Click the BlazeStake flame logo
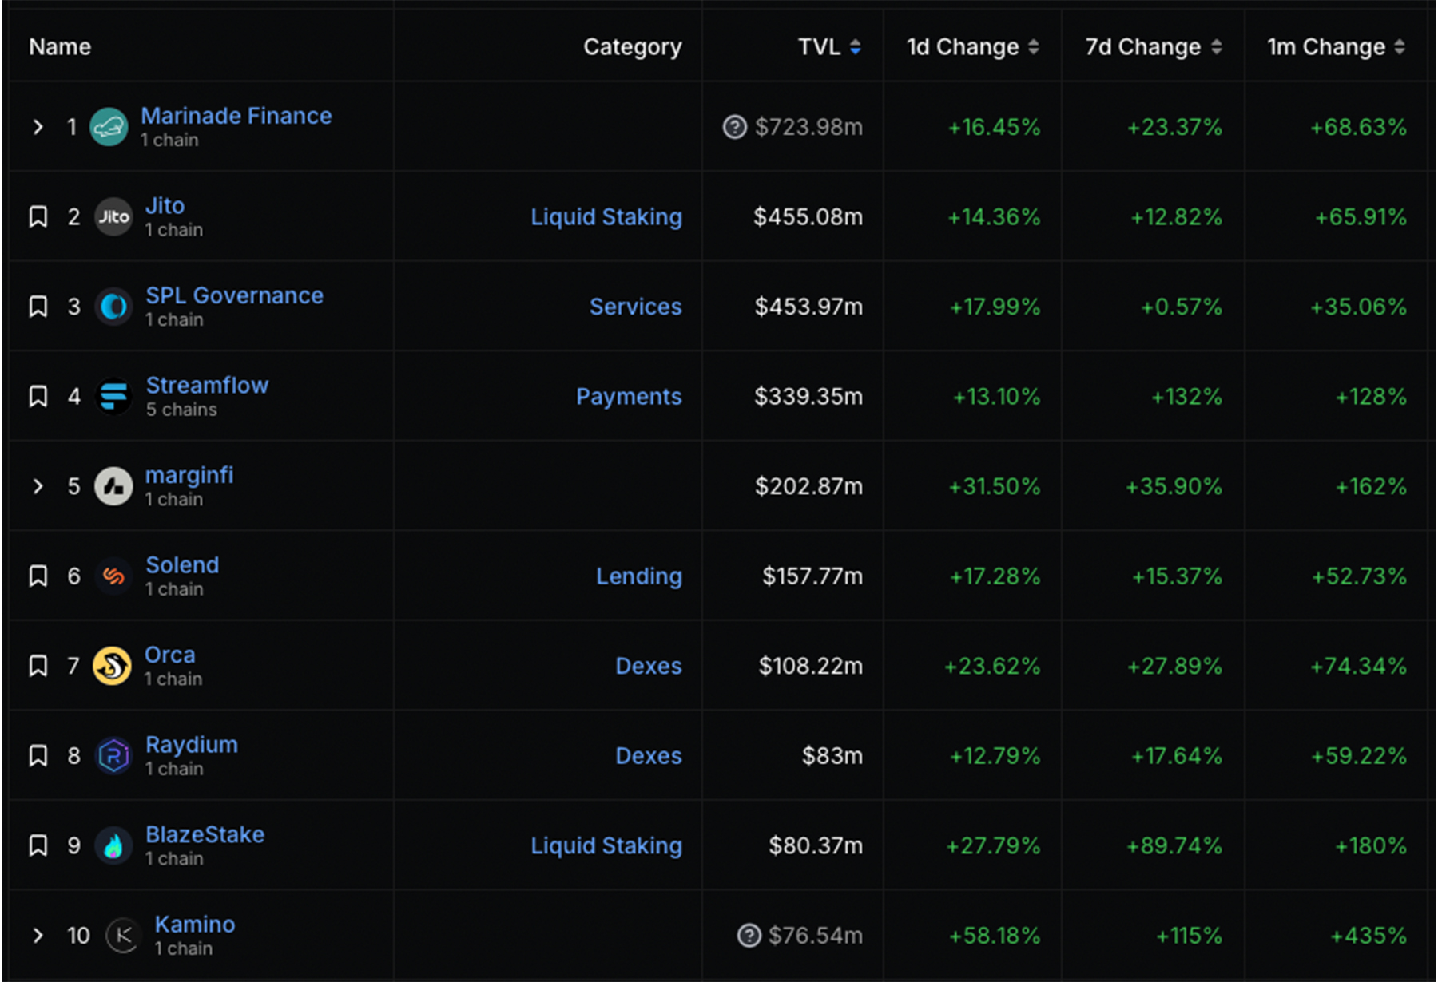 [113, 845]
